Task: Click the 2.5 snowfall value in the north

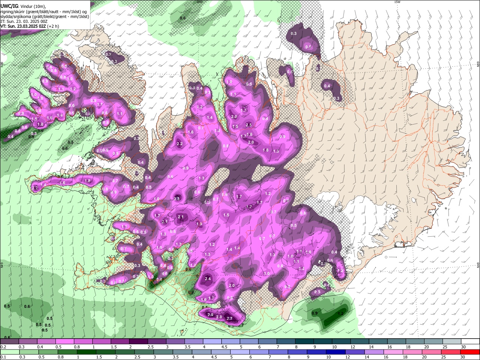Action: pos(249,125)
